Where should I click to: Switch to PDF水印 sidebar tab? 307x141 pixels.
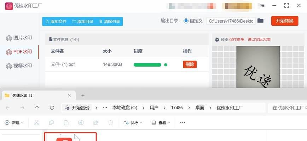coord(19,52)
